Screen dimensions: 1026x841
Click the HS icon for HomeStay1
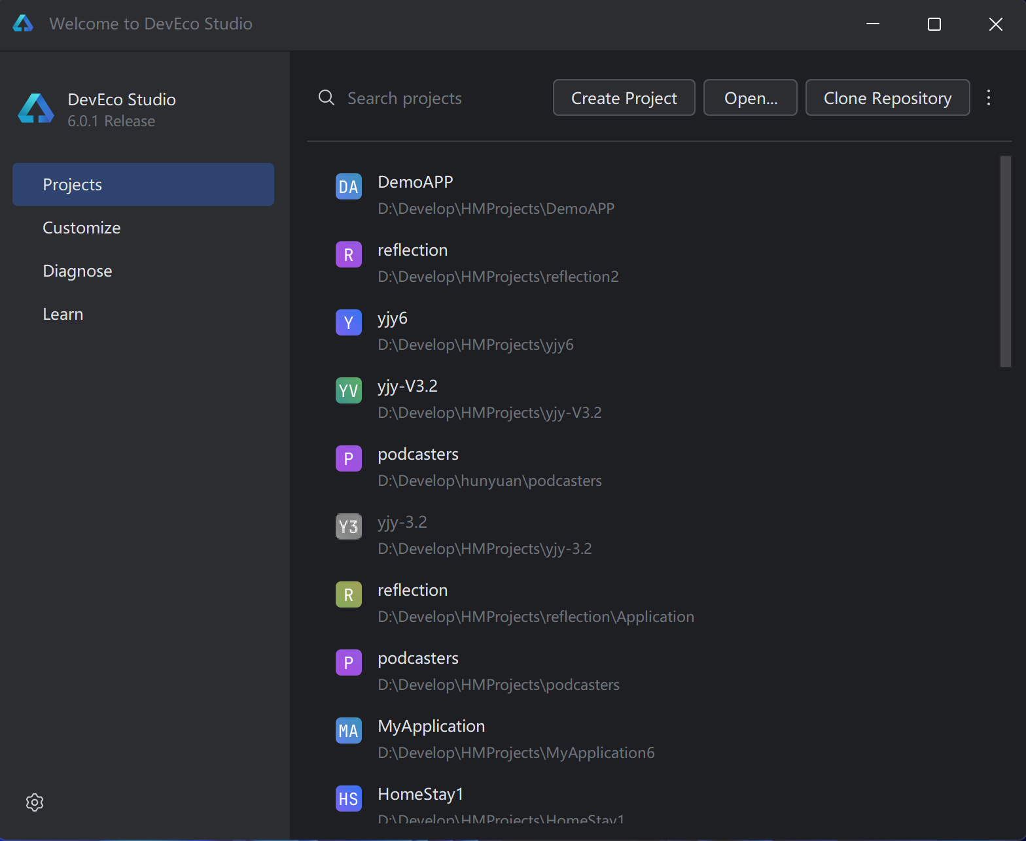(x=349, y=799)
